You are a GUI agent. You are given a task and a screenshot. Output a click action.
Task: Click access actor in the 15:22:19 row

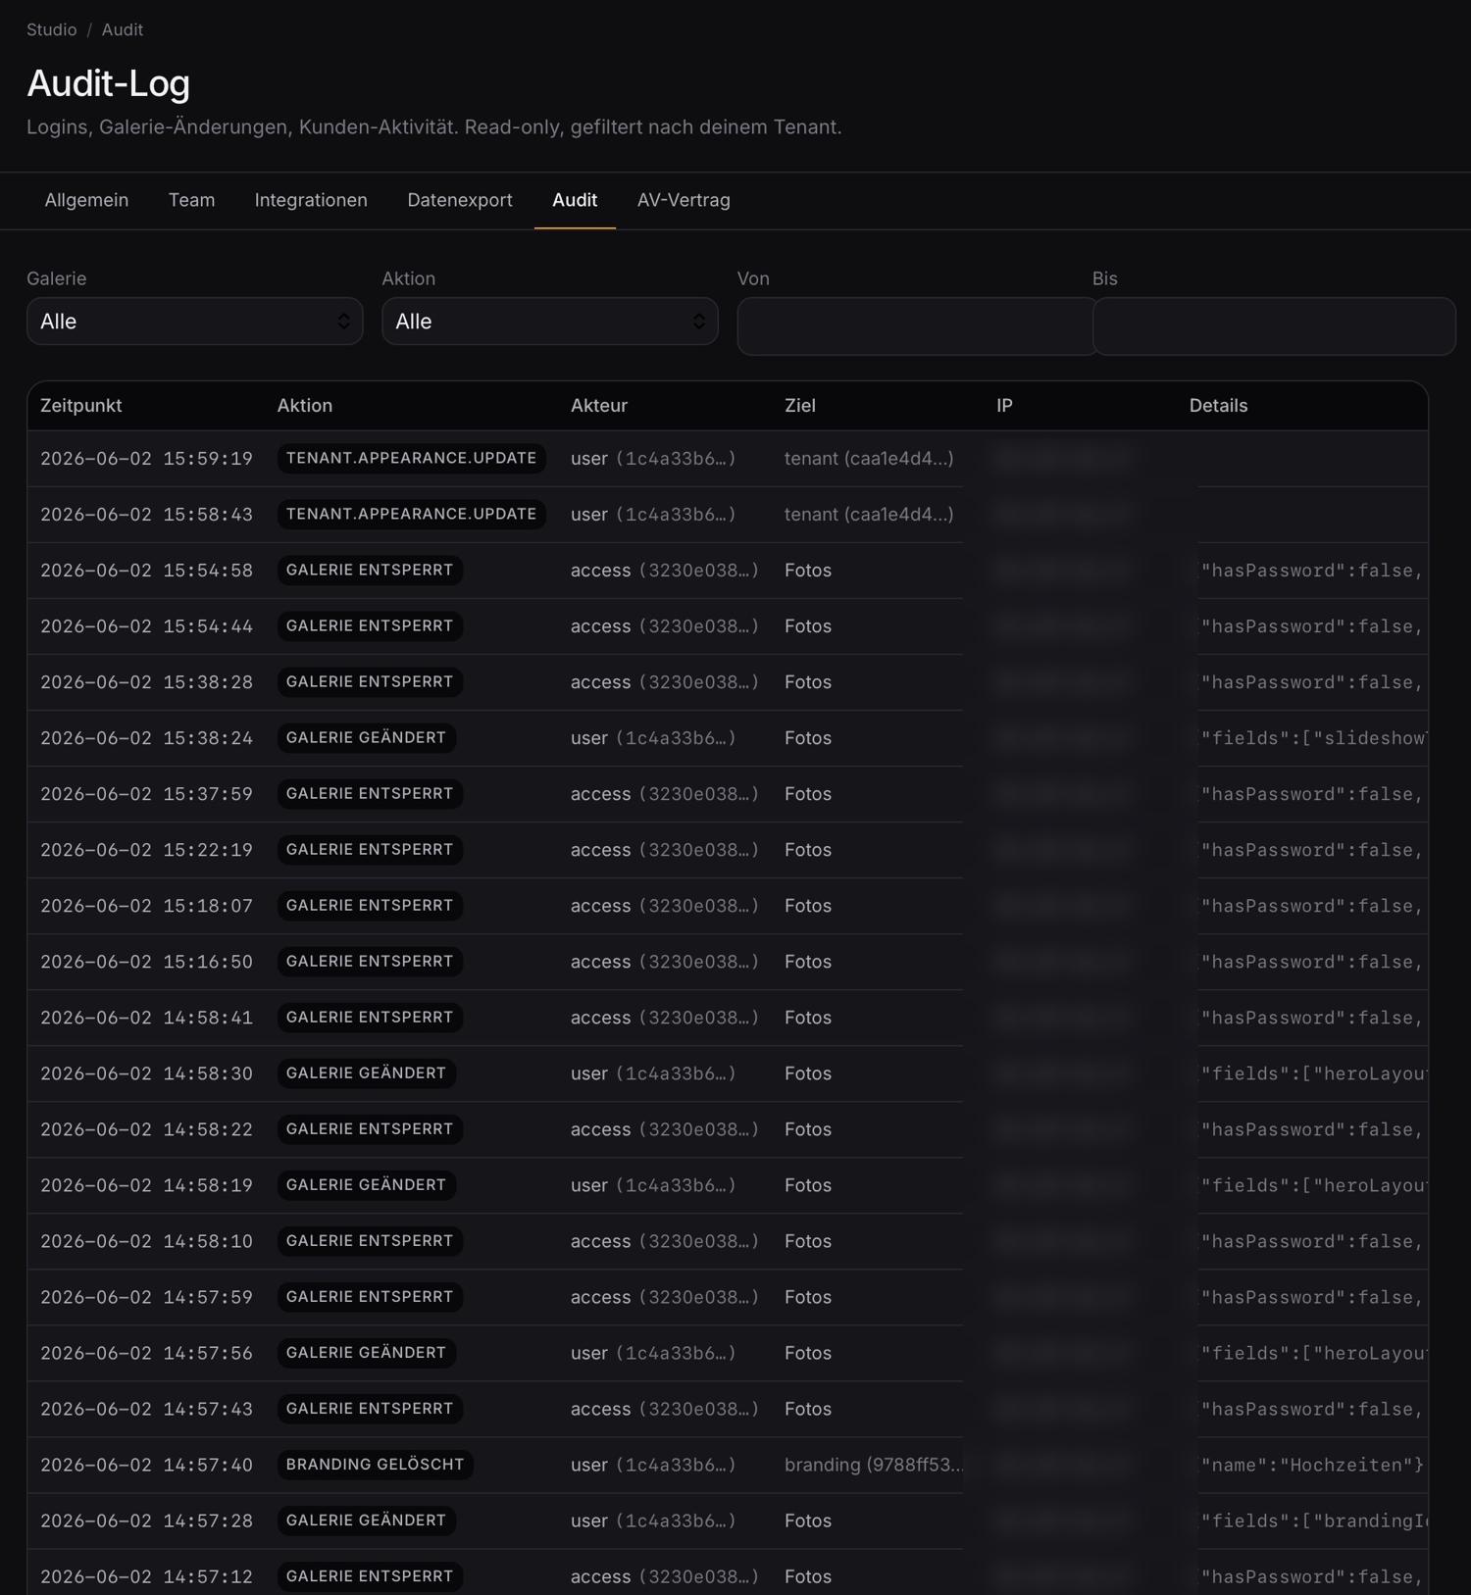(665, 850)
